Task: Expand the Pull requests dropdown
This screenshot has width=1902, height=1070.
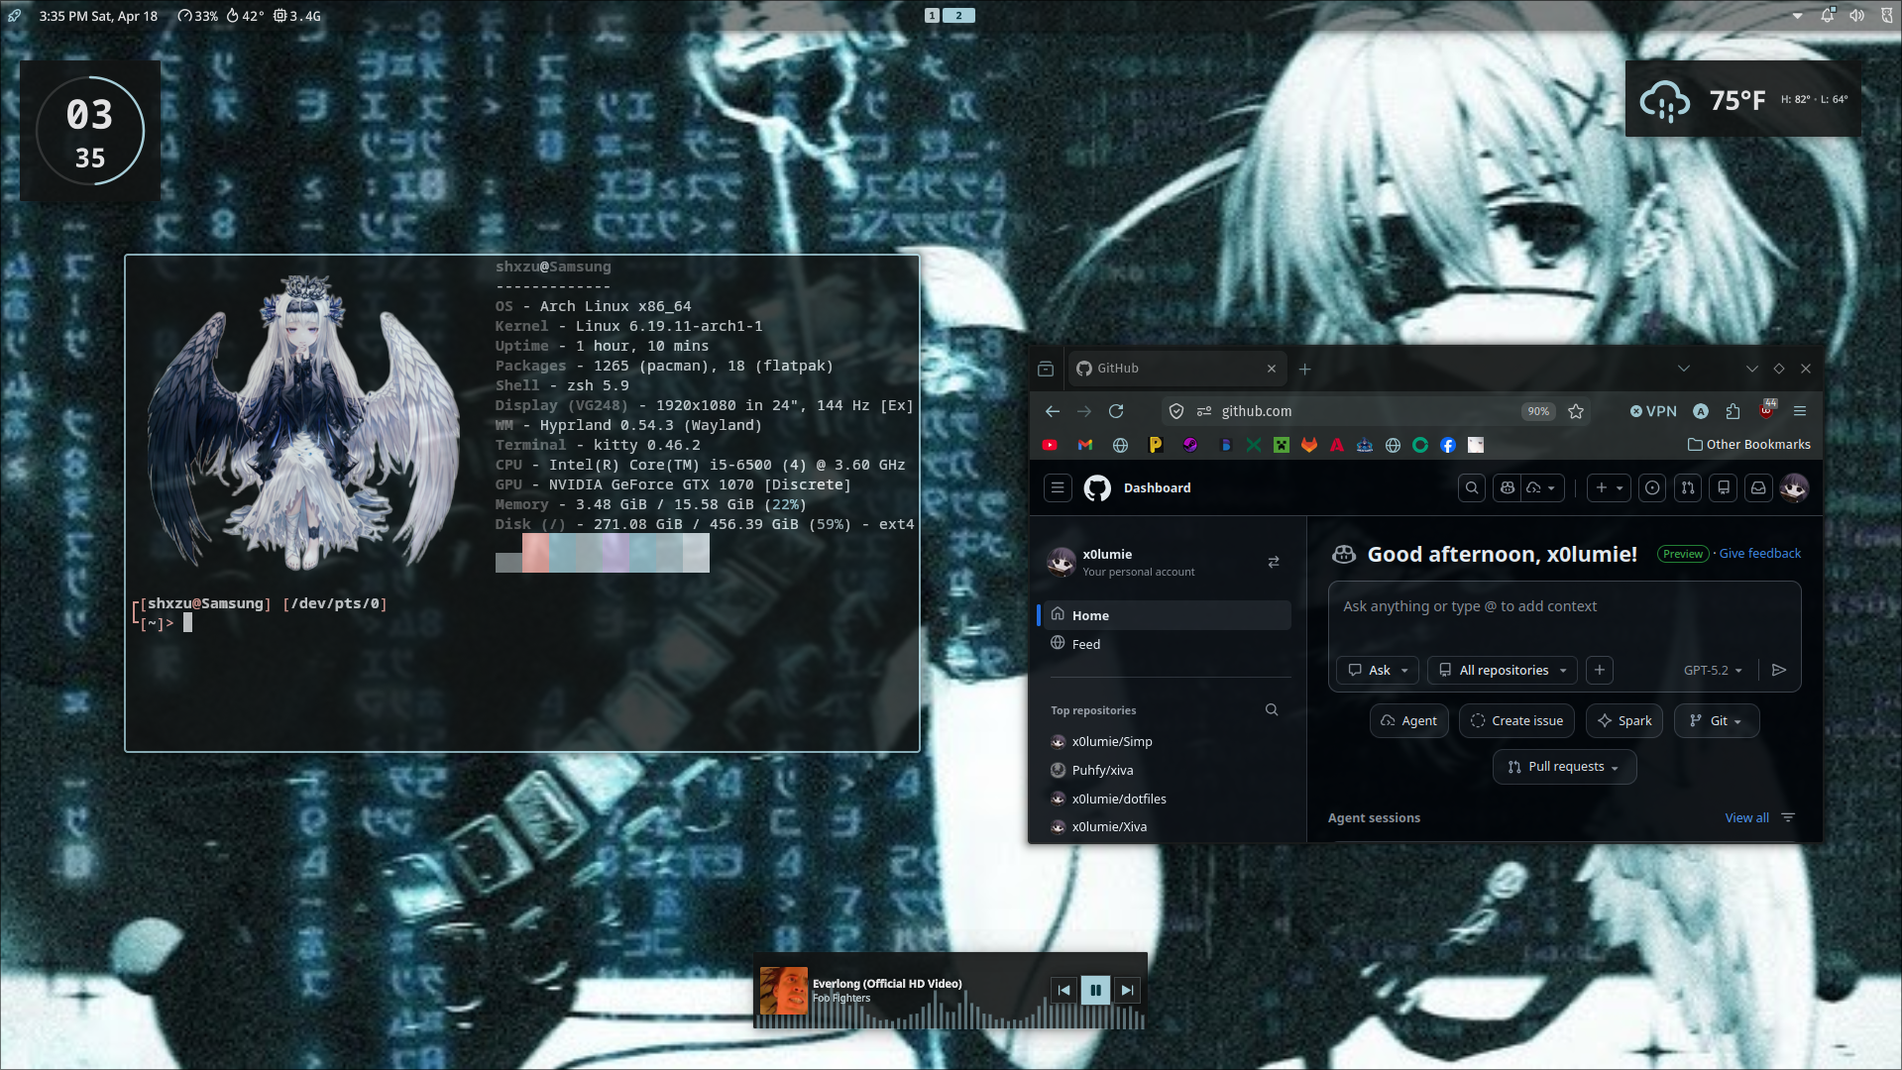Action: point(1564,767)
